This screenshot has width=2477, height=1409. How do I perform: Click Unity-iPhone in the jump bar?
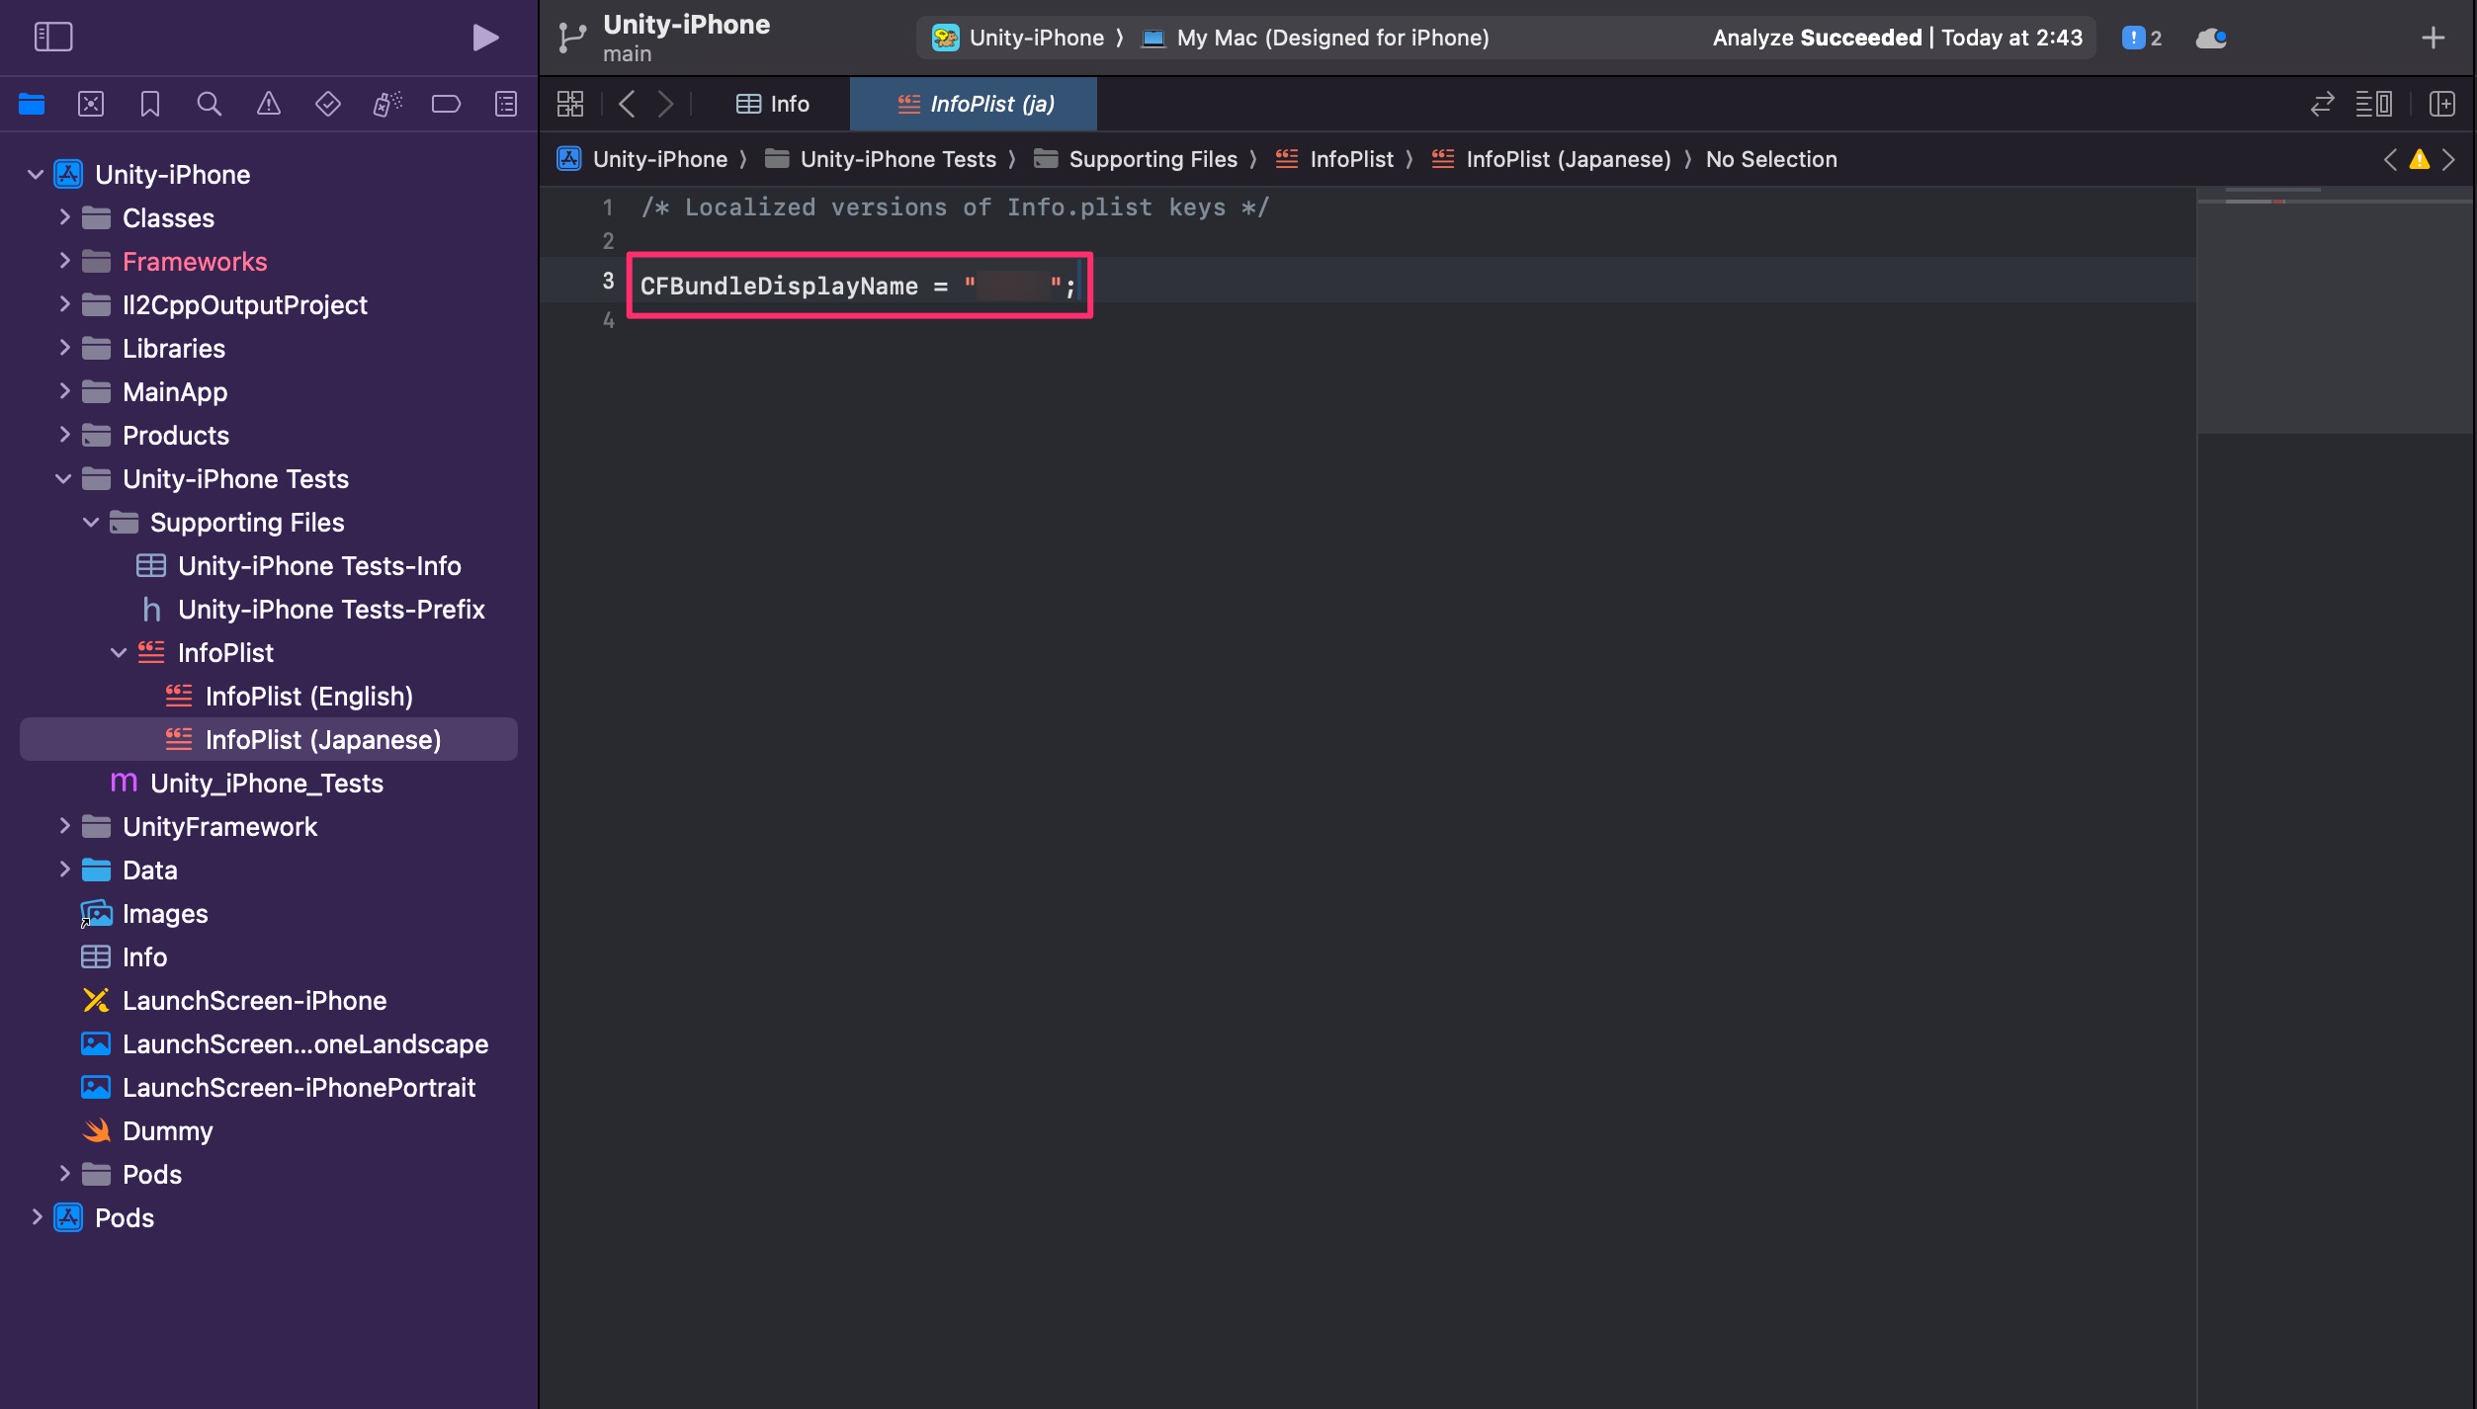642,159
